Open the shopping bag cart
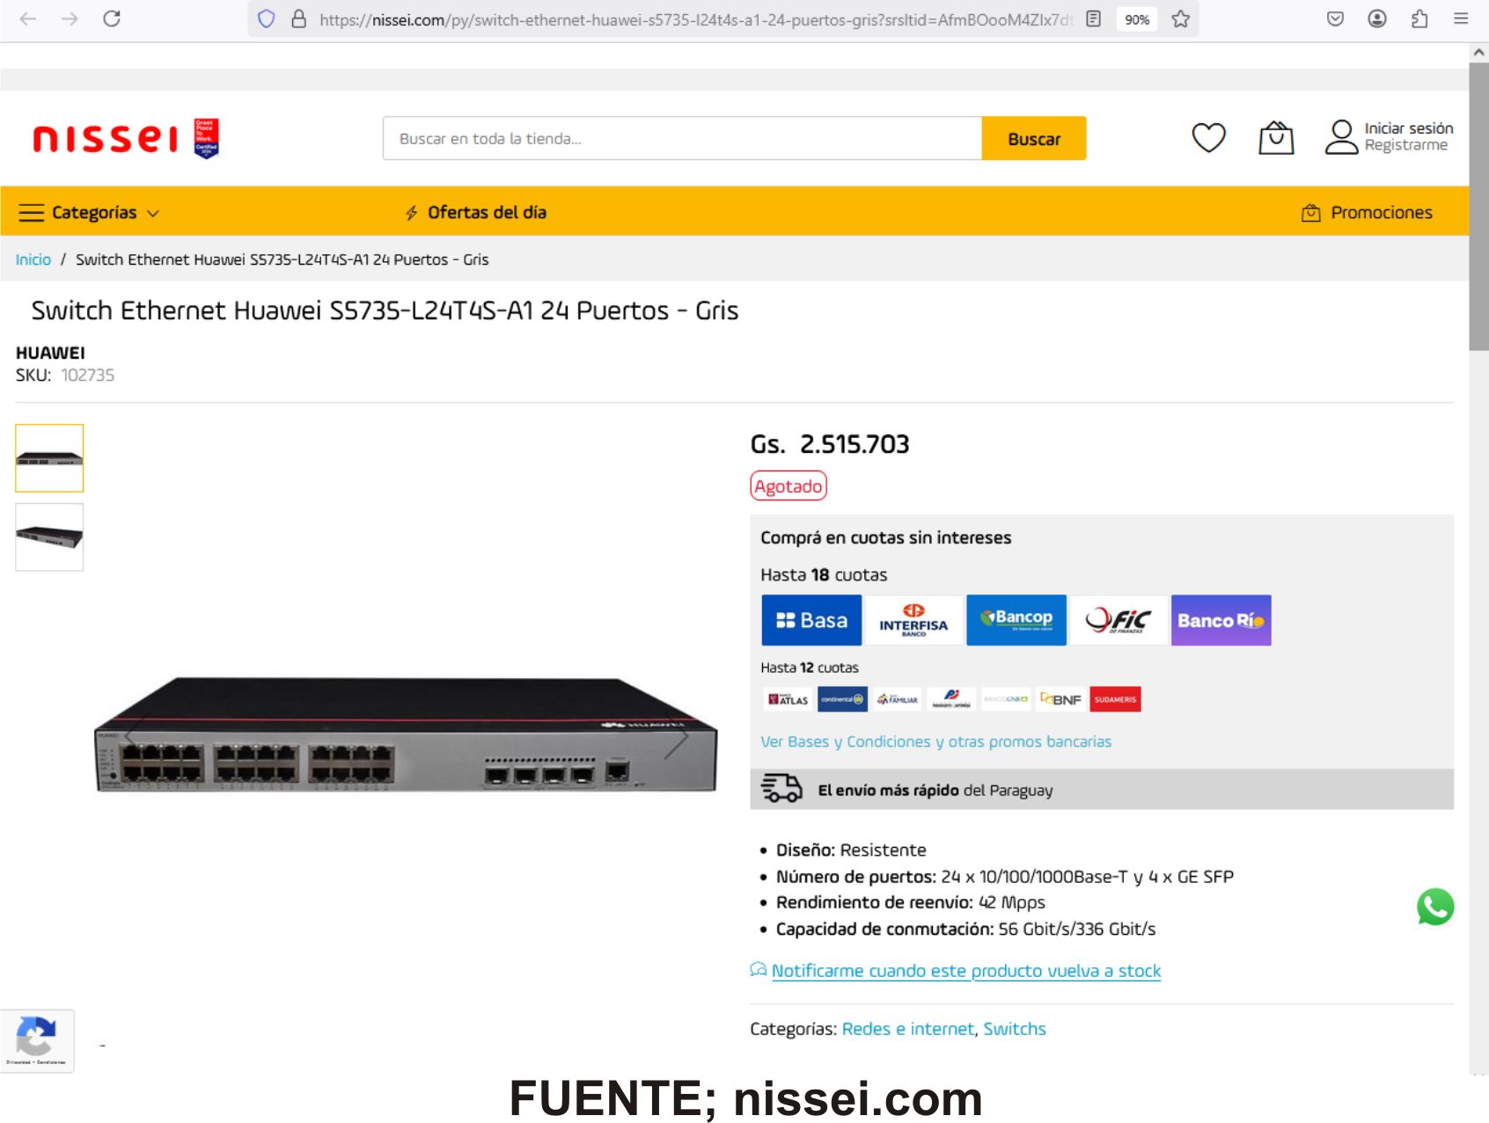Viewport: 1489px width, 1123px height. point(1276,138)
